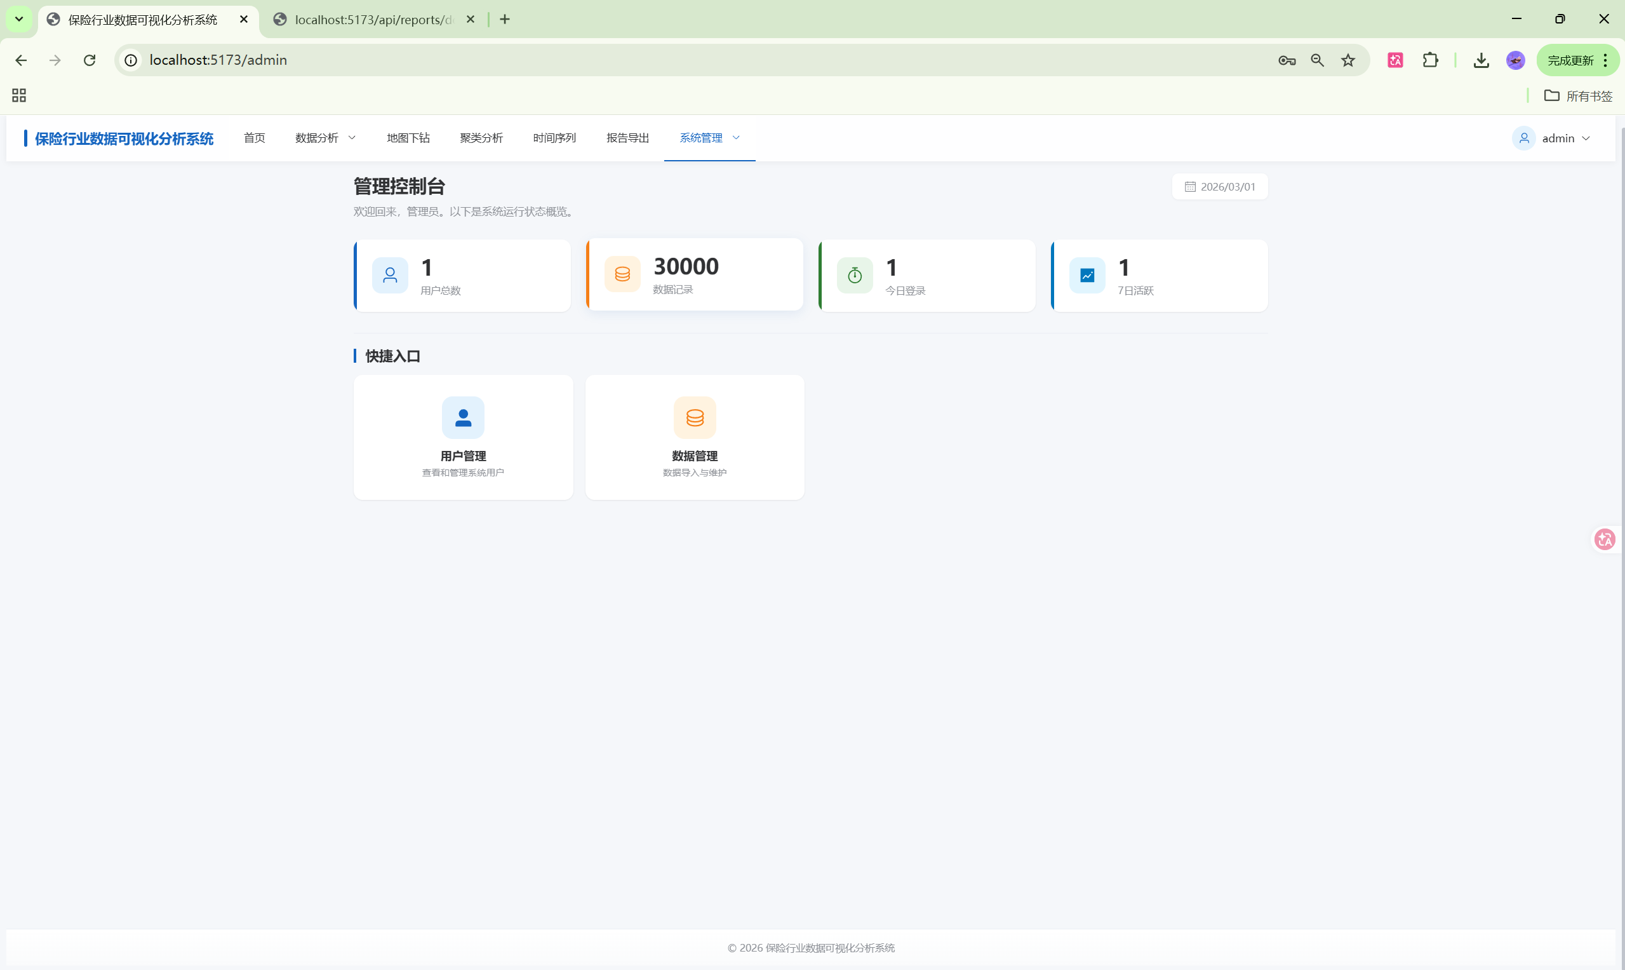Bookmark this page with star icon
This screenshot has height=970, width=1625.
coord(1348,60)
